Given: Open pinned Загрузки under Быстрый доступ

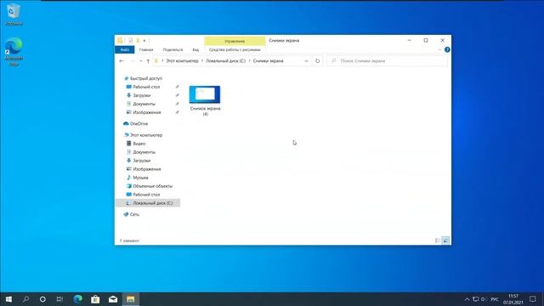Looking at the screenshot, I should (x=142, y=95).
